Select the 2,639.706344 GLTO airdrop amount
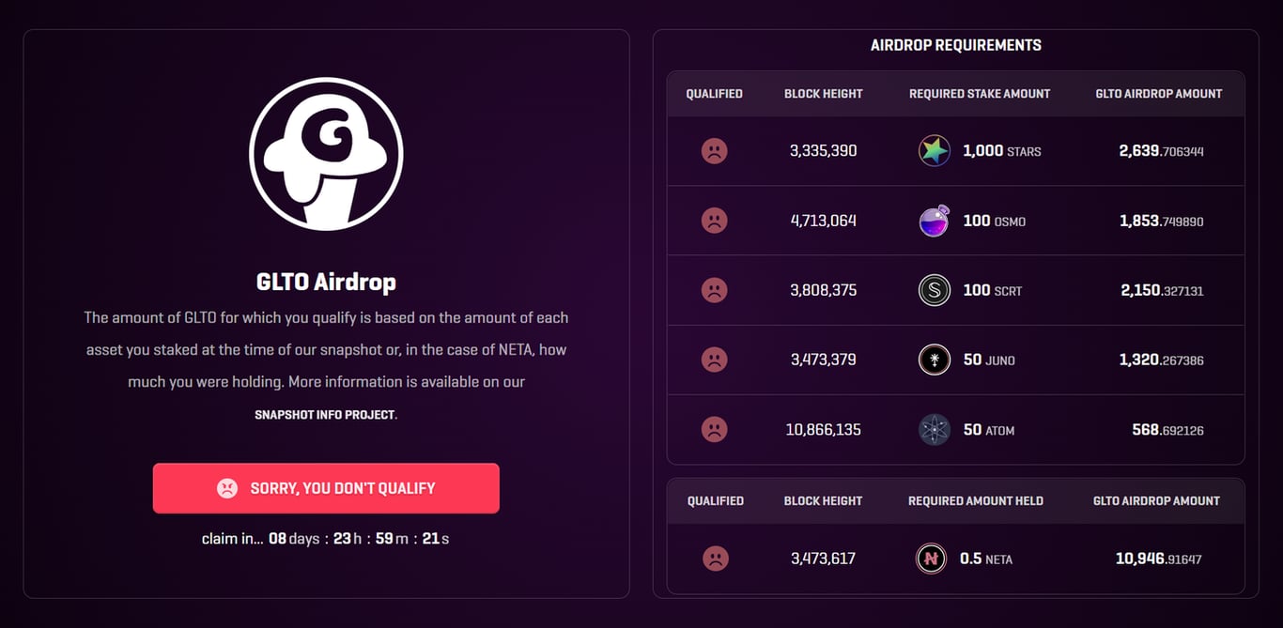Image resolution: width=1283 pixels, height=628 pixels. [1162, 151]
